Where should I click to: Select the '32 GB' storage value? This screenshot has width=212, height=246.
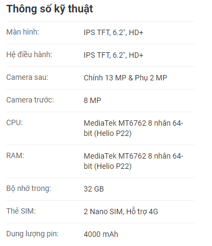point(94,189)
